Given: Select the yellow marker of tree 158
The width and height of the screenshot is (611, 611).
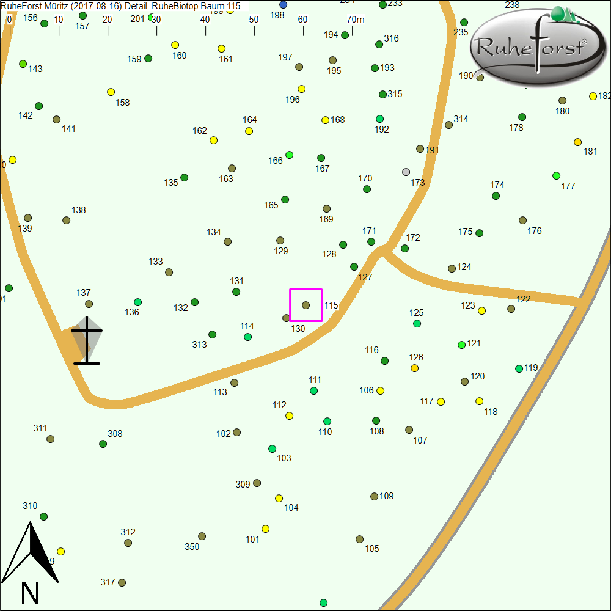Looking at the screenshot, I should pos(111,92).
